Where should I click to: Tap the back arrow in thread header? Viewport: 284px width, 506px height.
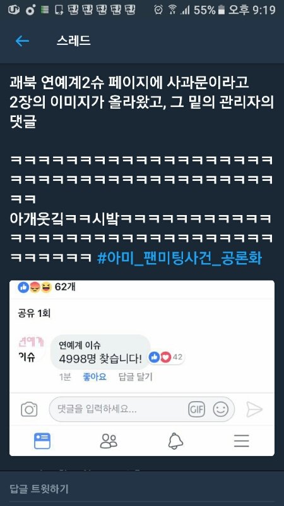tap(22, 41)
